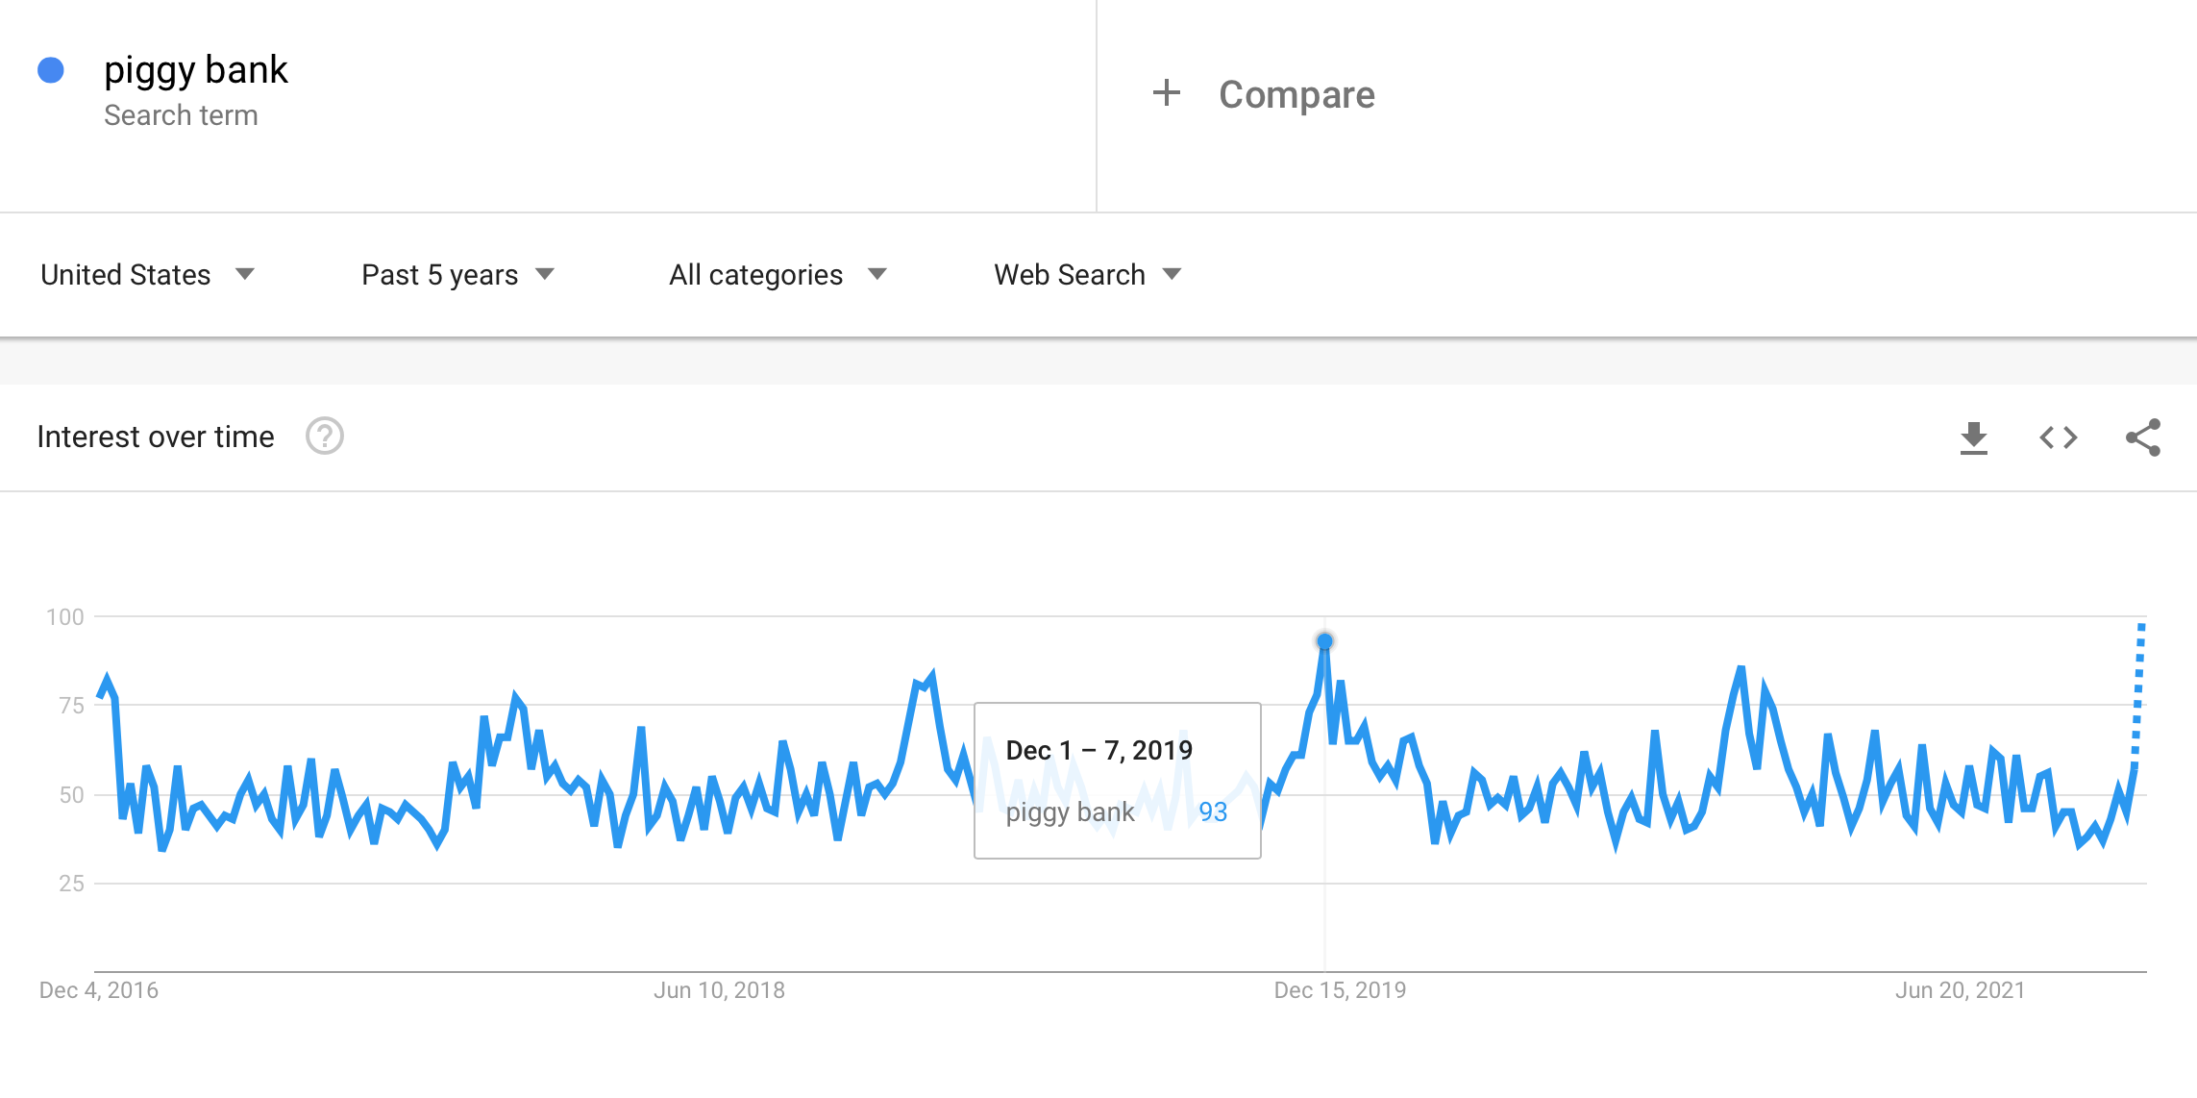Download the Interest over time data

click(1973, 437)
